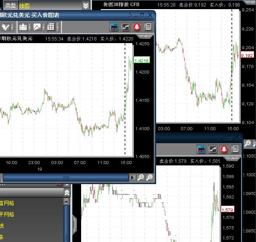Screen dimensions: 256x242
Task: Click the restore arrow icon in lower-right window
Action: 218,138
